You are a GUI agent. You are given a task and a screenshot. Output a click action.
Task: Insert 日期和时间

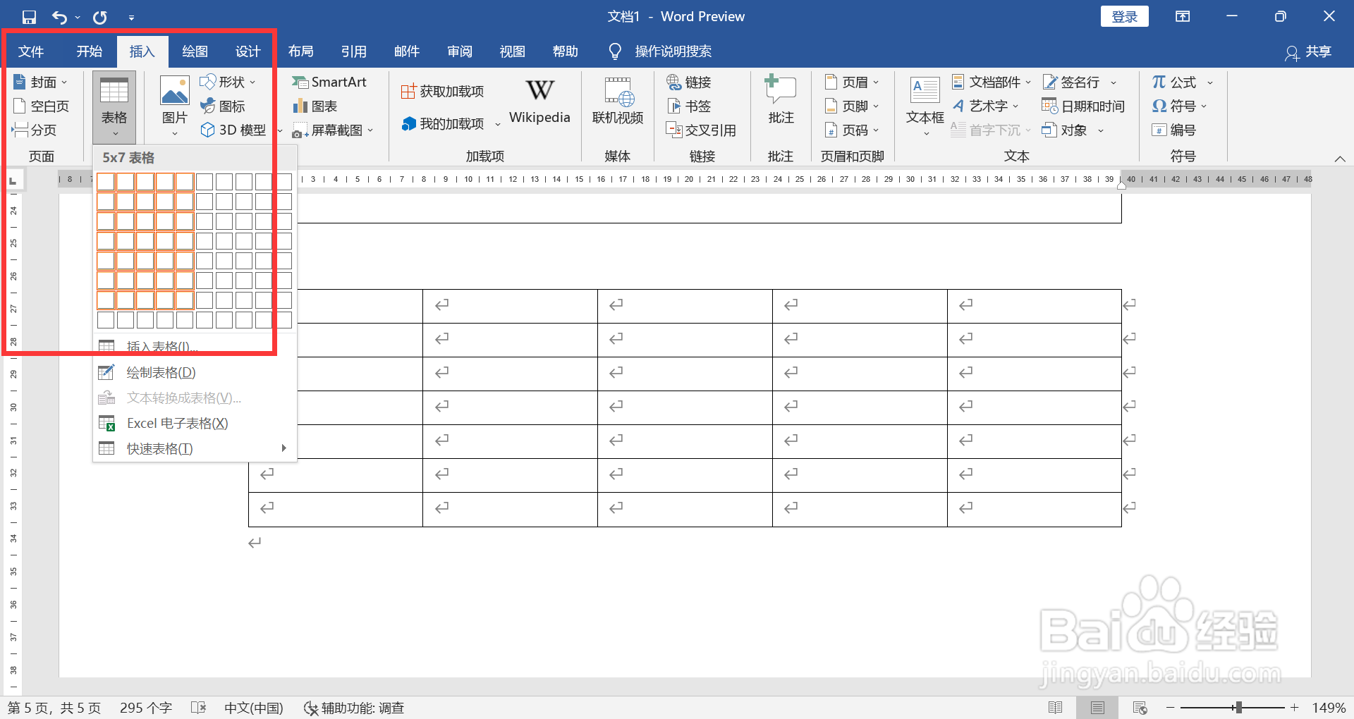[x=1083, y=106]
